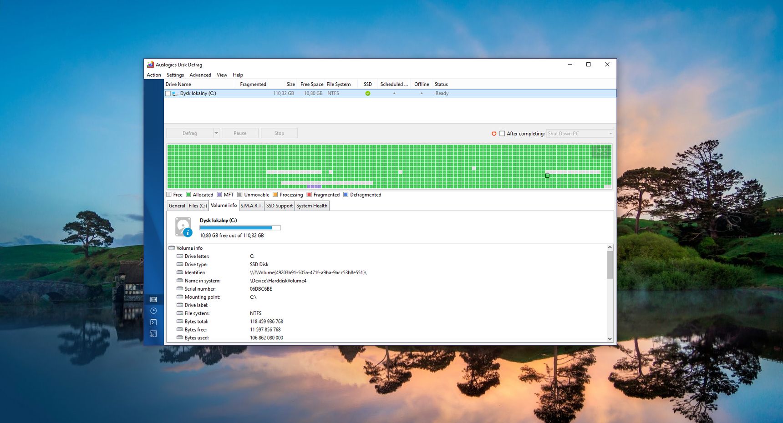This screenshot has height=423, width=783.
Task: Click the Drive letter row icon
Action: (180, 256)
